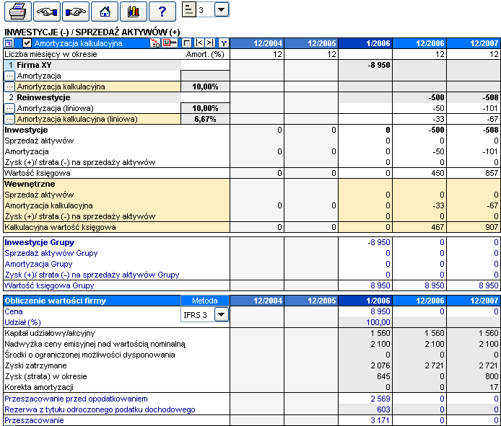Jump to first period with |< icon
This screenshot has width=501, height=426.
coord(199,43)
